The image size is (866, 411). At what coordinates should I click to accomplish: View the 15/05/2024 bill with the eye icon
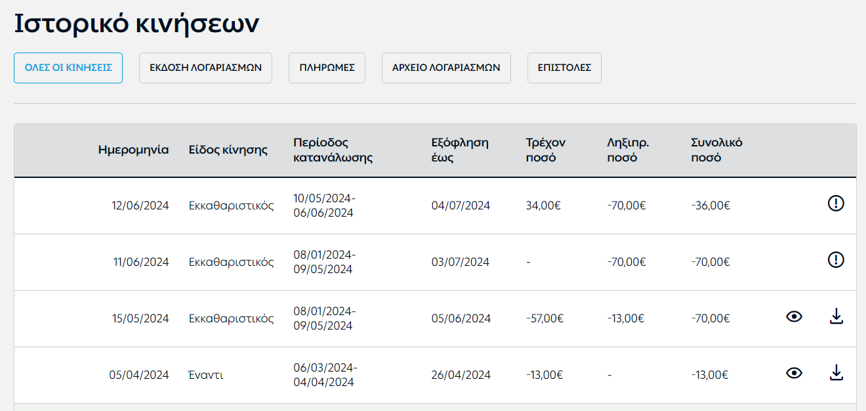[794, 316]
